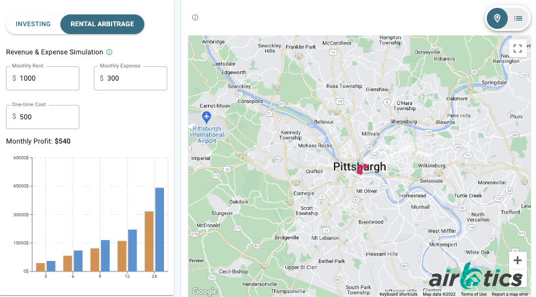
Task: Edit the Monthly Rent field
Action: coord(43,78)
